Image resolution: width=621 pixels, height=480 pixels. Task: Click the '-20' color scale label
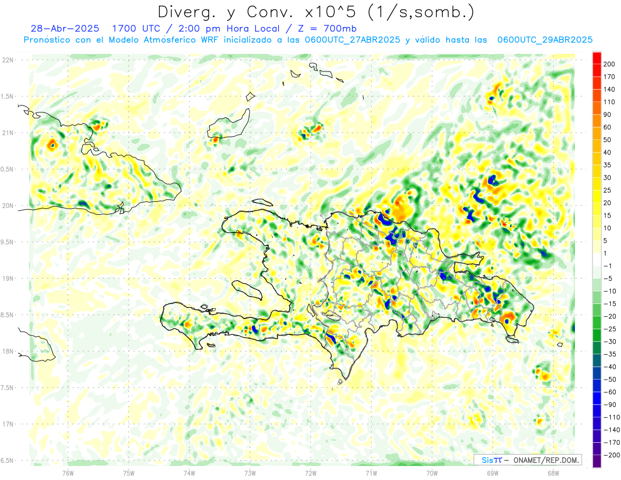(610, 316)
